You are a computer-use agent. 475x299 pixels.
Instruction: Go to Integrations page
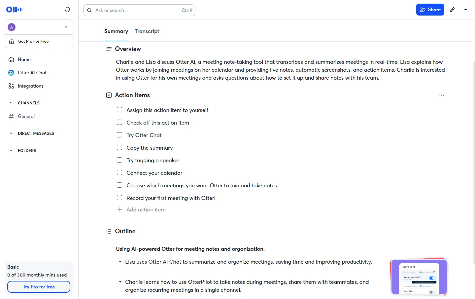pos(30,86)
